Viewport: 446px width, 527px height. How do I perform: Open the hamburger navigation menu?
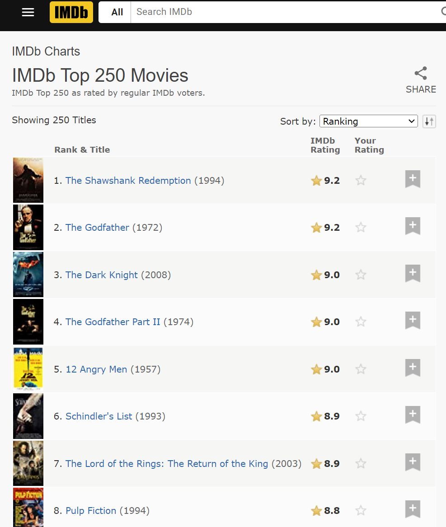point(28,12)
